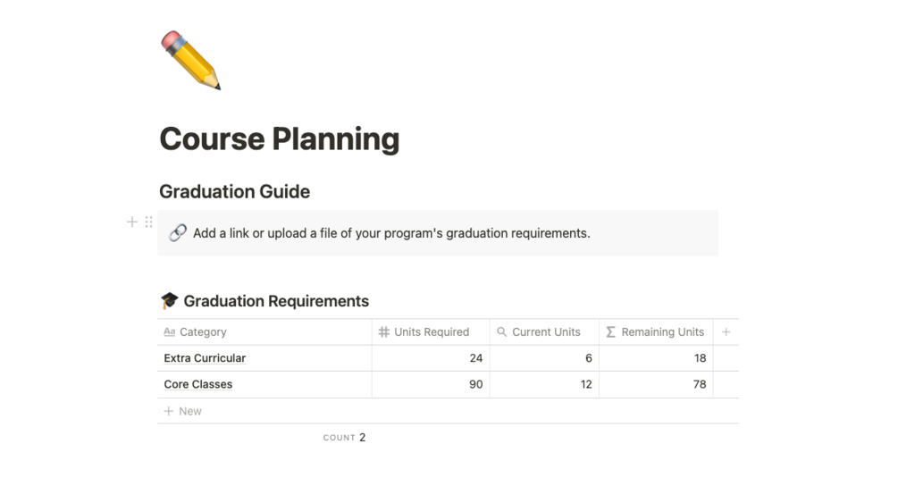Image resolution: width=898 pixels, height=503 pixels.
Task: Edit Units Required cell showing 24
Action: tap(431, 358)
